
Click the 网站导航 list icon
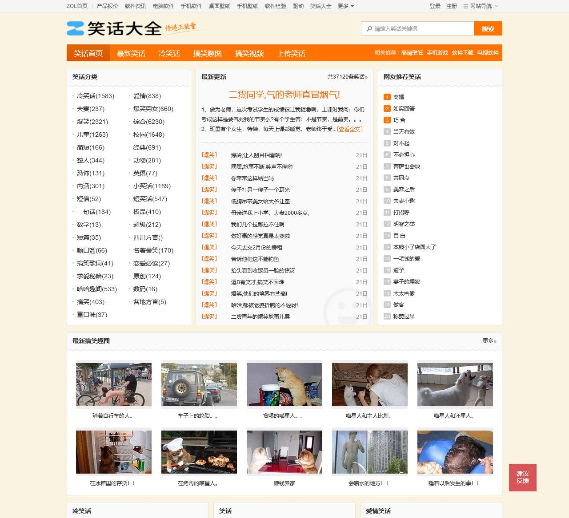[466, 6]
